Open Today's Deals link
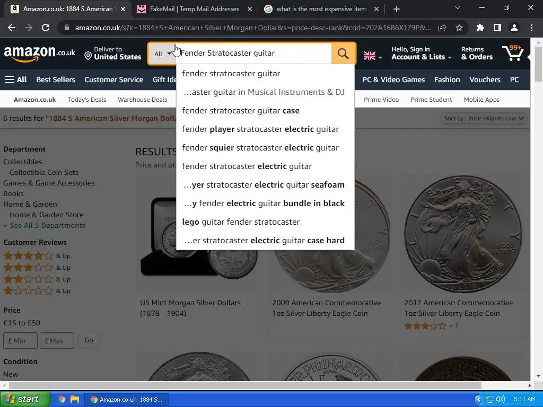Image resolution: width=543 pixels, height=407 pixels. [87, 100]
